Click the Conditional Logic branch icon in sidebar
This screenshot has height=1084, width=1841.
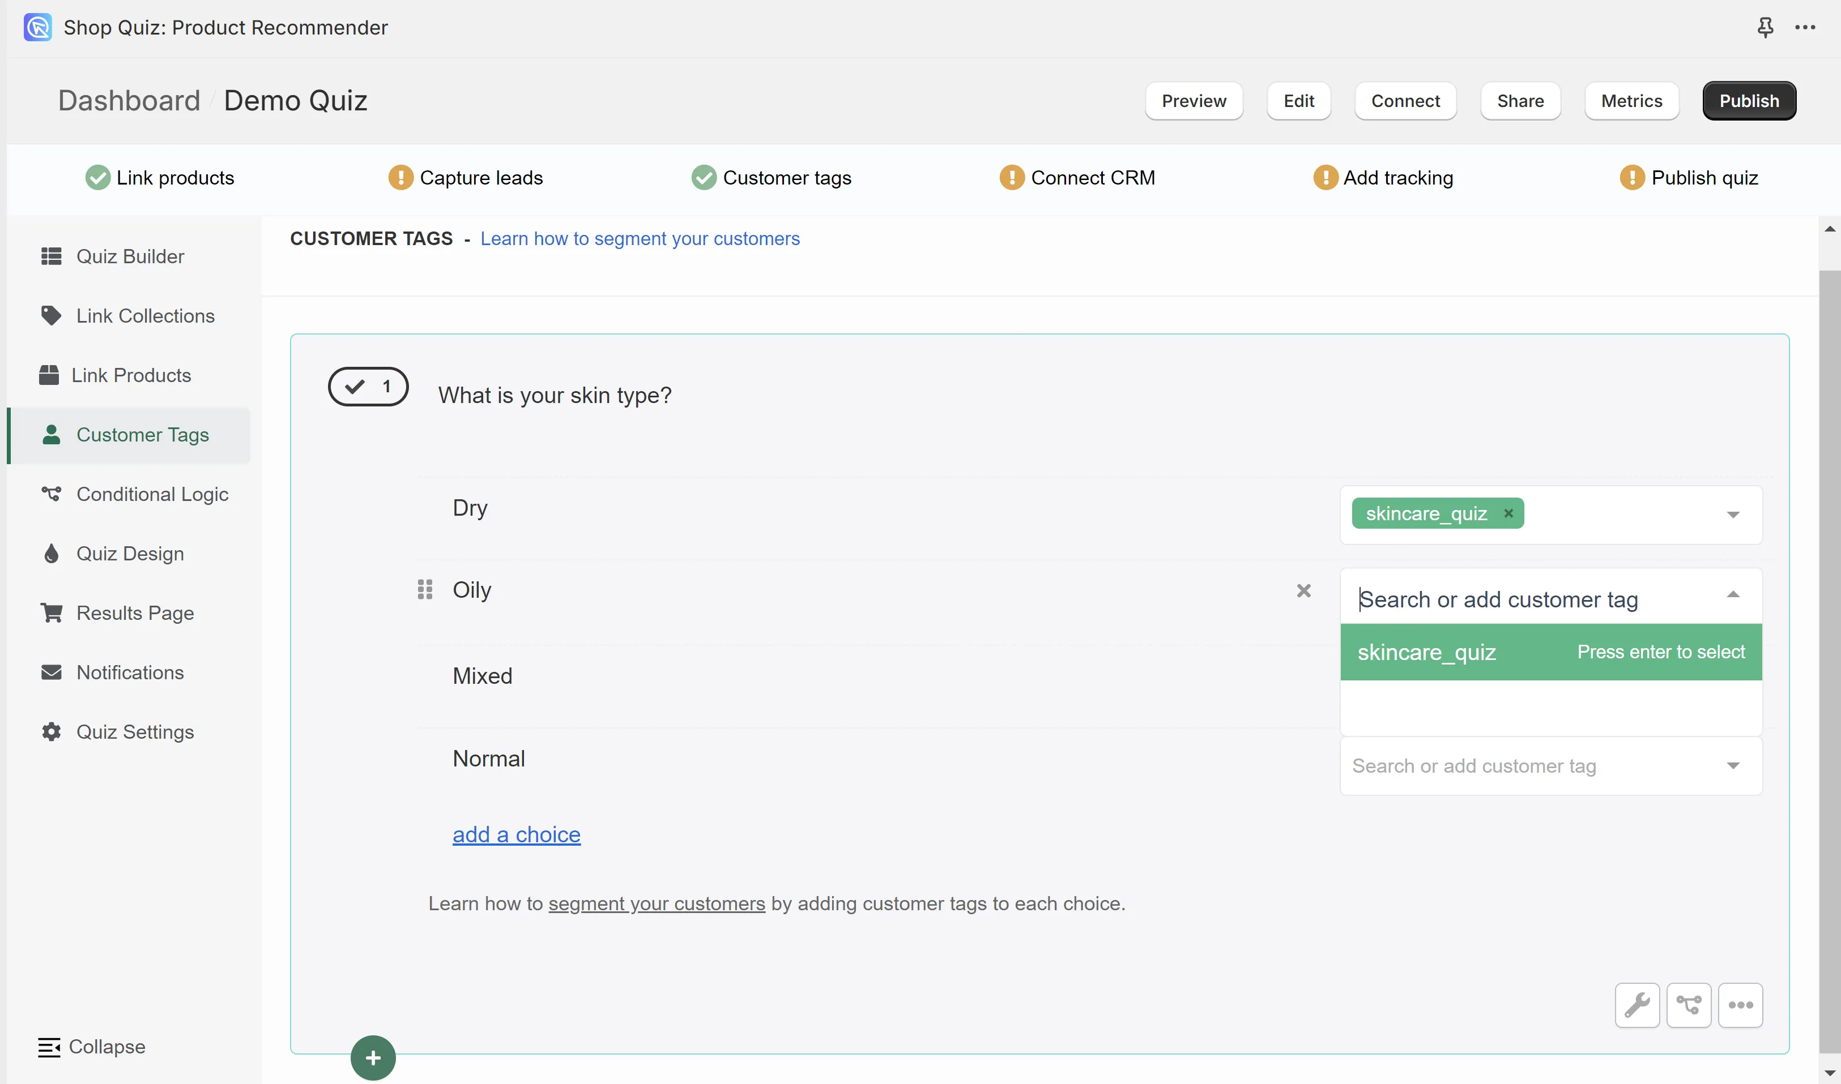(x=51, y=494)
